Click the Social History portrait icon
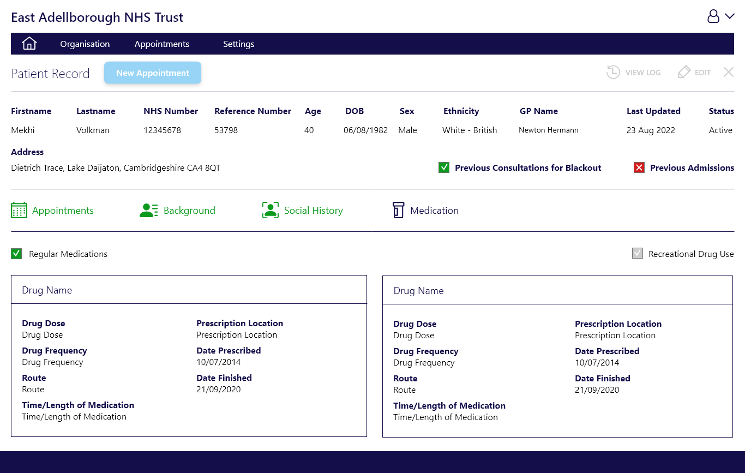745x473 pixels. 271,211
